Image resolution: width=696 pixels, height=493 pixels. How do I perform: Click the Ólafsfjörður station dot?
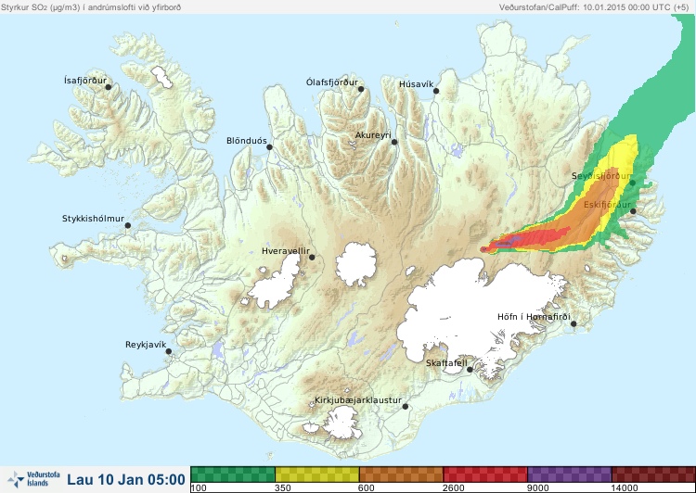[x=361, y=89]
